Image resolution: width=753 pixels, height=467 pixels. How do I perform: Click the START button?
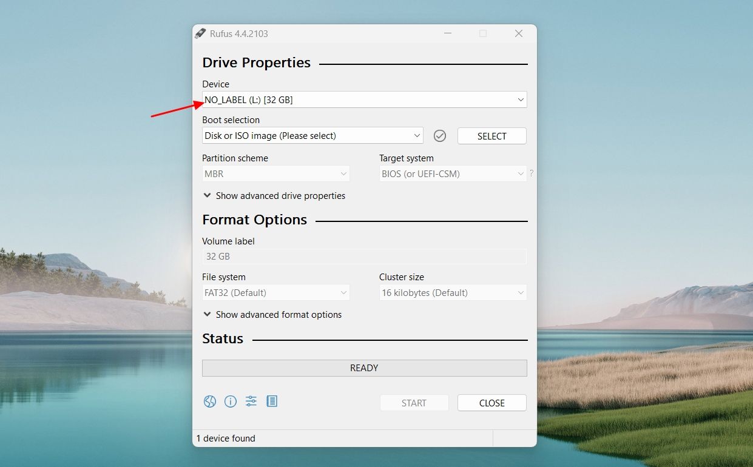pos(414,403)
